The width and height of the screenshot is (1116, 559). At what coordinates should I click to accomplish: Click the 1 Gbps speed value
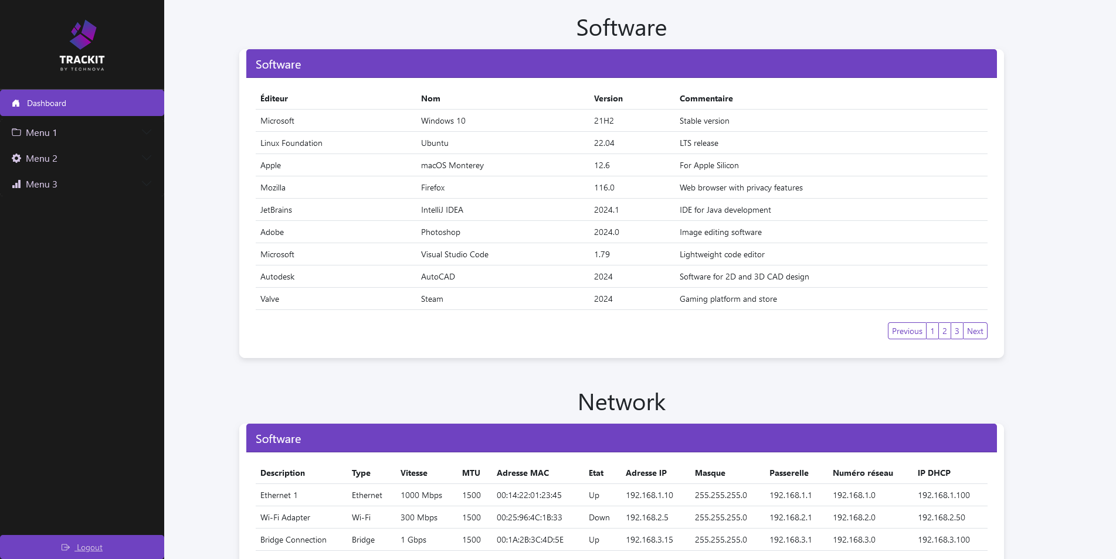click(x=413, y=540)
